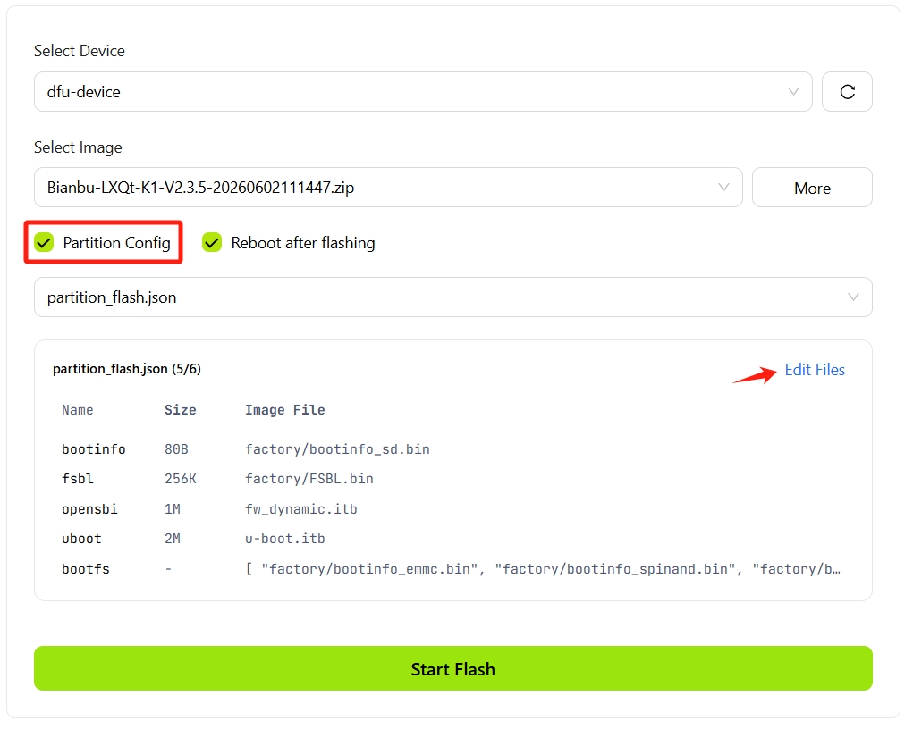Screen dimensions: 913x729
Task: Click the u-boot.itb image file
Action: [x=284, y=539]
